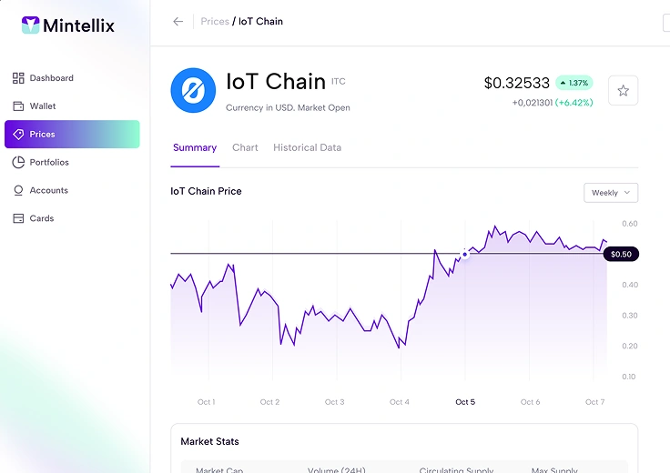Toggle the favorite star for IoT Chain
The image size is (670, 473).
tap(623, 90)
